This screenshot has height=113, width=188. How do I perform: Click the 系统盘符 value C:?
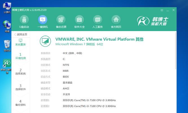click(x=64, y=59)
